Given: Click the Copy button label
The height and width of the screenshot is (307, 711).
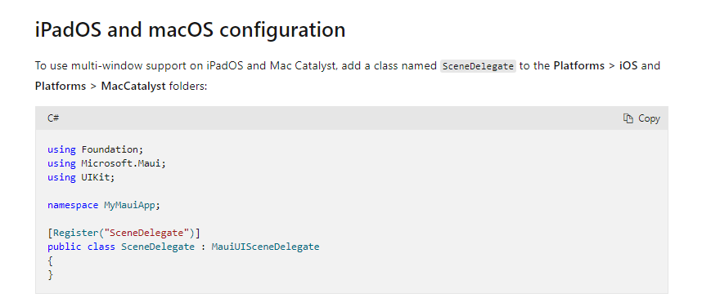Looking at the screenshot, I should (x=649, y=118).
